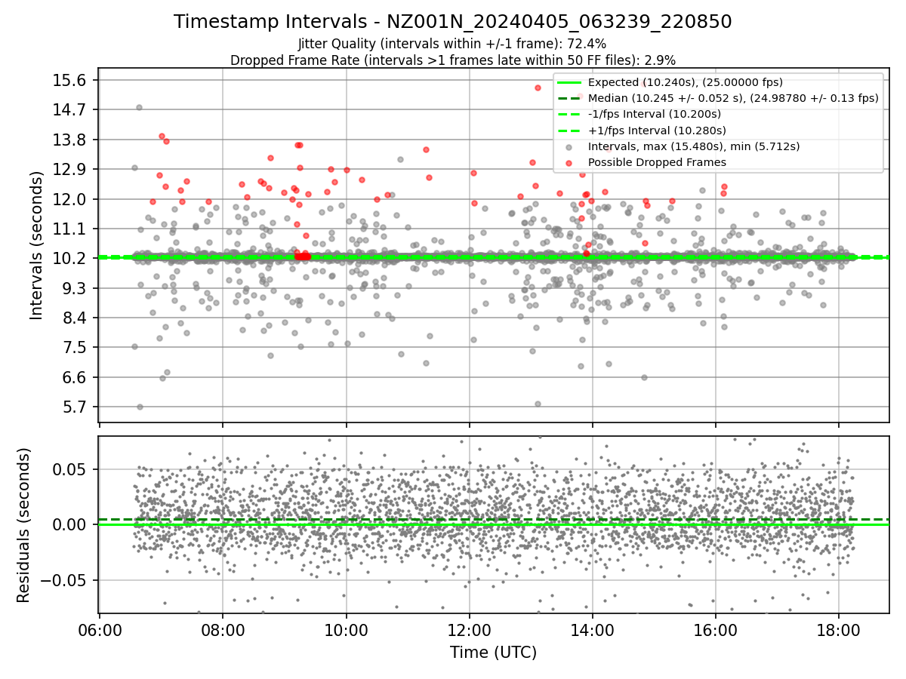Viewport: 906px width, 679px height.
Task: Click legend entry '-1/fps Interval (10.200s)'
Action: click(655, 114)
